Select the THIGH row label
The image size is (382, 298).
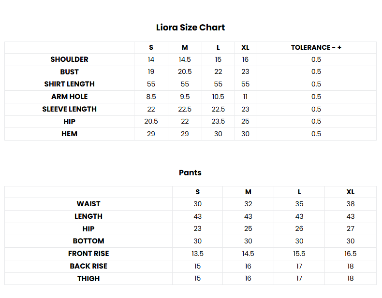(x=88, y=279)
